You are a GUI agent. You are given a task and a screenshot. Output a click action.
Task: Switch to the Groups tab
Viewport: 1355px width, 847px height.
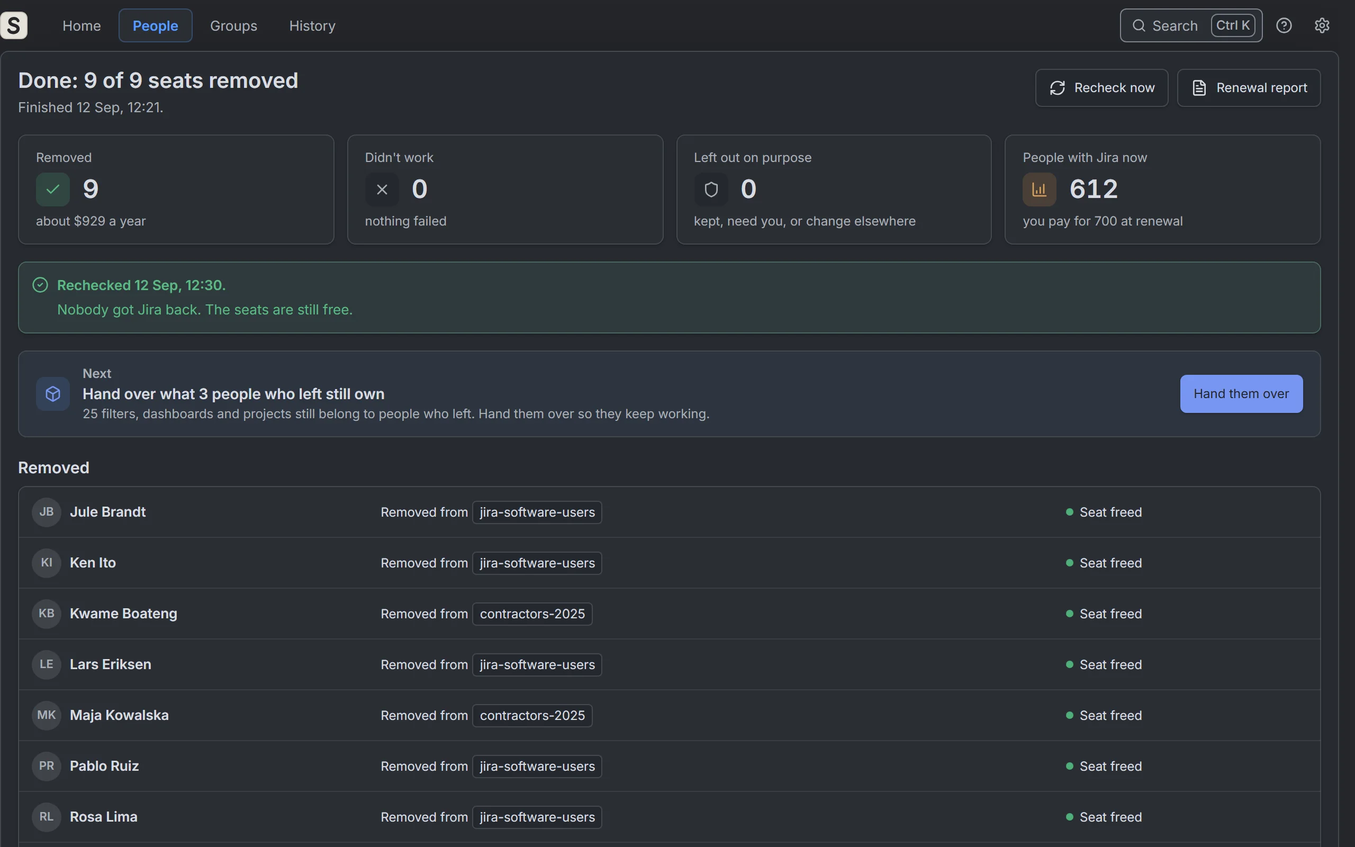coord(233,25)
